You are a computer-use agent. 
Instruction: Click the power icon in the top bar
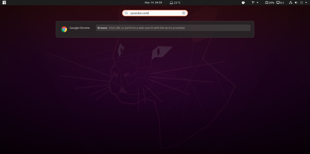301,3
